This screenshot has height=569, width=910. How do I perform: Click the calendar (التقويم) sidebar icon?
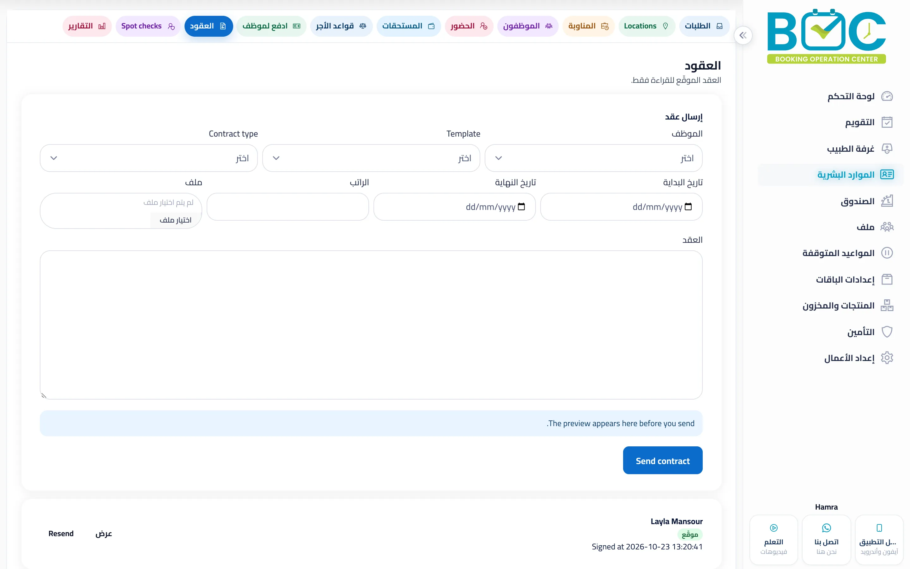coord(887,122)
